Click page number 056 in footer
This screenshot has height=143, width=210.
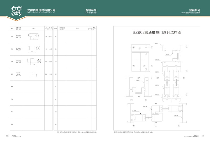click(x=7, y=136)
